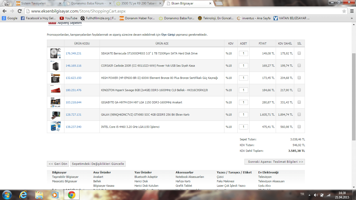
Task: Tick the delete checkbox for HIGH POWER supply
Action: click(x=299, y=78)
